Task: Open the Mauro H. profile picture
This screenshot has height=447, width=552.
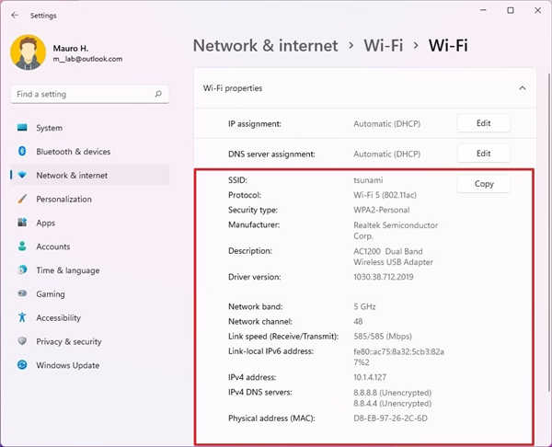Action: click(x=28, y=52)
